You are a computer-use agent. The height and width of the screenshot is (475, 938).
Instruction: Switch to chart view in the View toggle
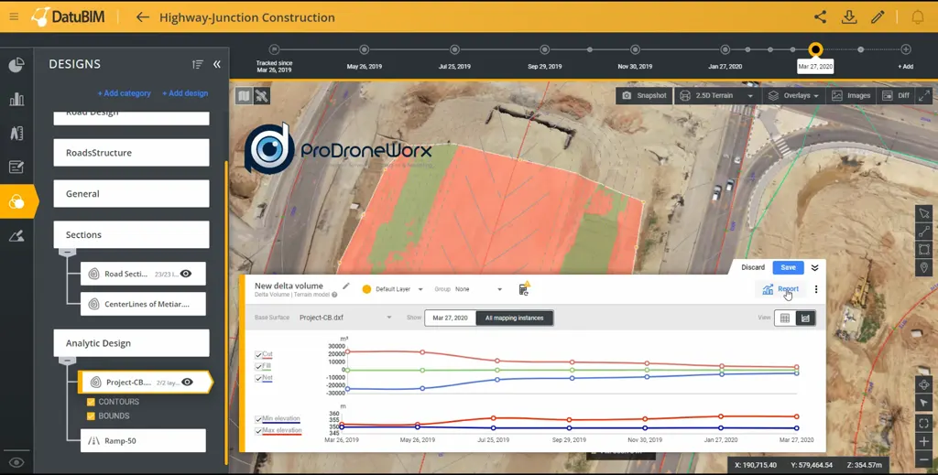[805, 318]
